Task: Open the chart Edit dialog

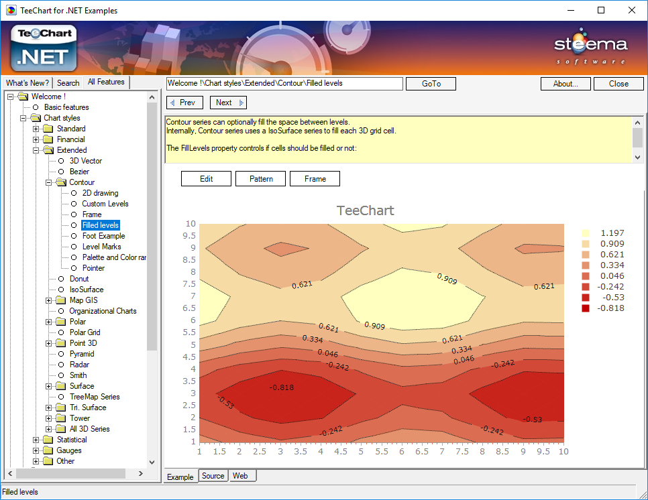Action: tap(206, 179)
